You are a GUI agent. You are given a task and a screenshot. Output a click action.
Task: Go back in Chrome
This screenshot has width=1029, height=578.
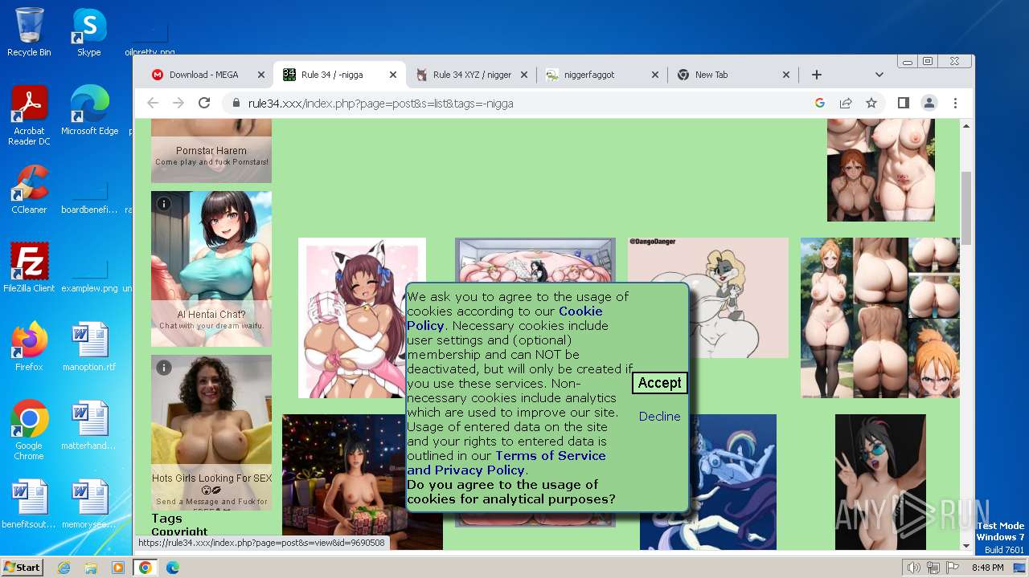coord(153,103)
